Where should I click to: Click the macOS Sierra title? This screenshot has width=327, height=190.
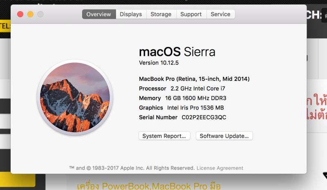177,51
